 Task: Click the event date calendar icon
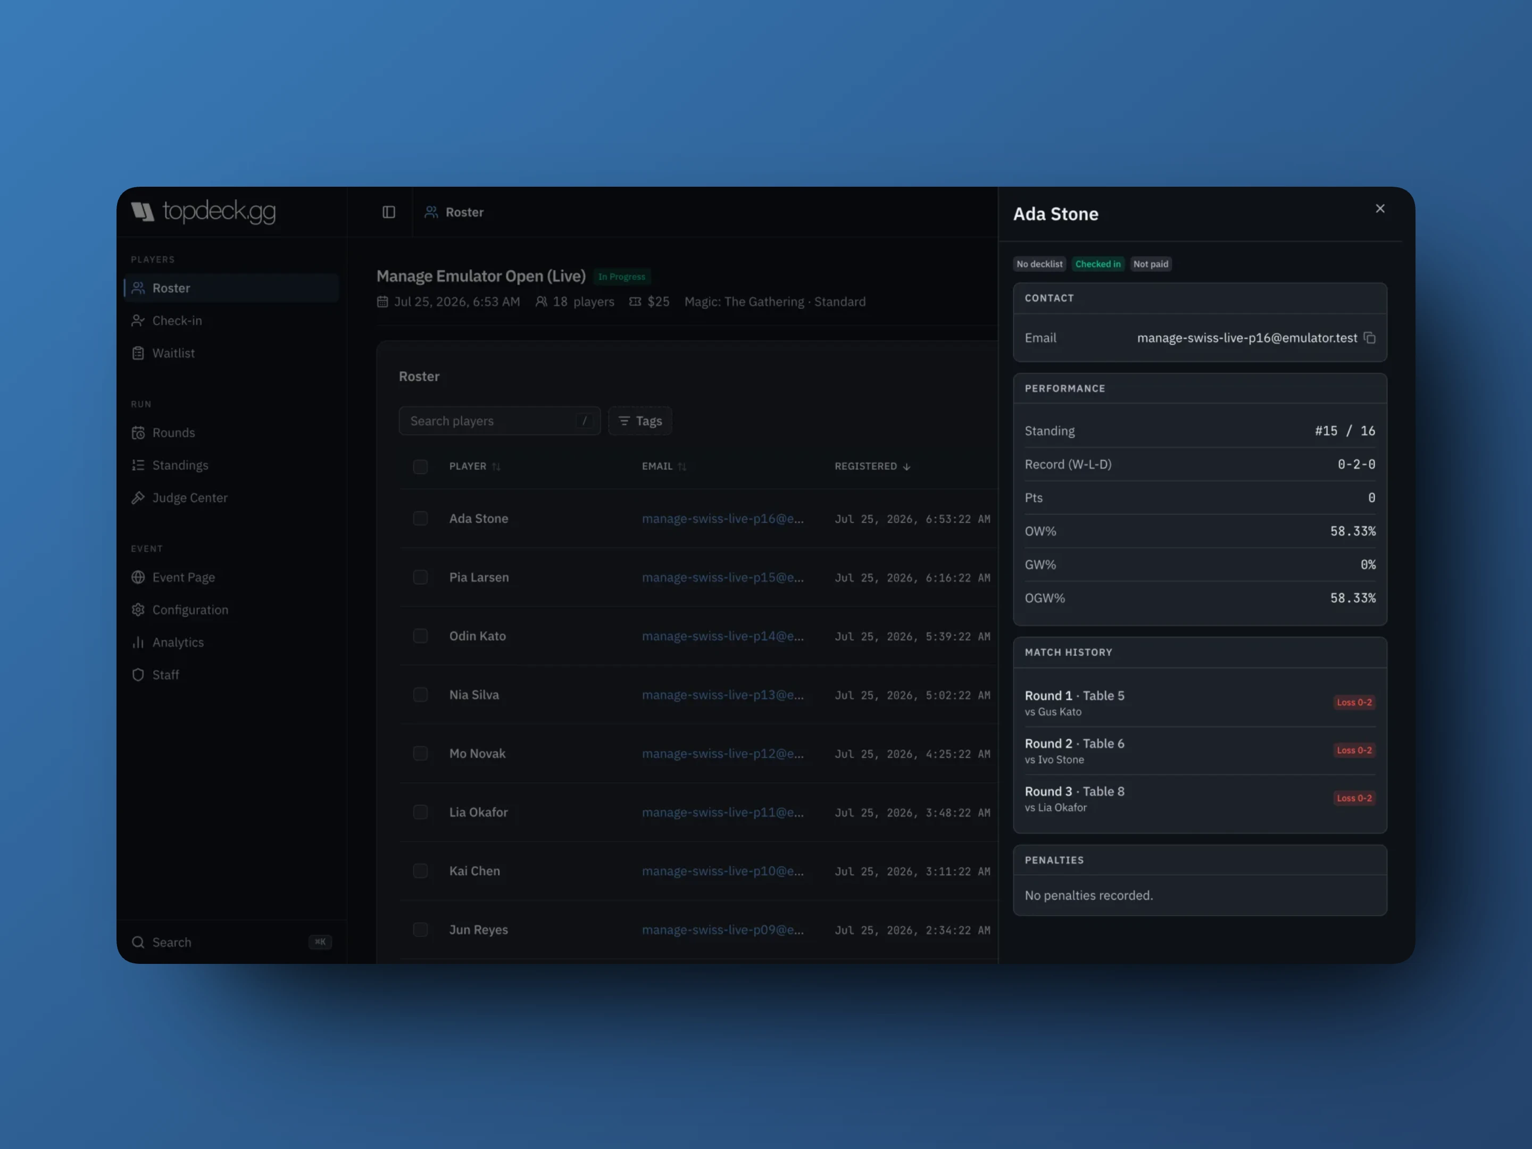pos(382,302)
